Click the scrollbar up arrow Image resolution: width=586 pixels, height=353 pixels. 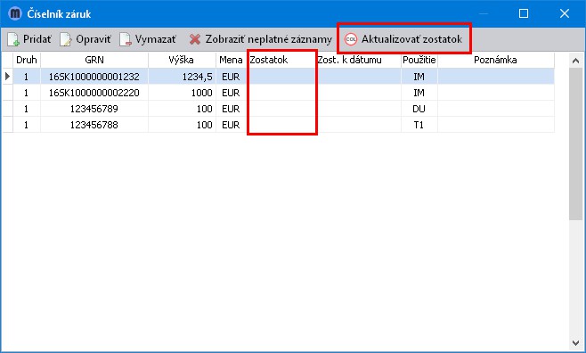coord(575,61)
